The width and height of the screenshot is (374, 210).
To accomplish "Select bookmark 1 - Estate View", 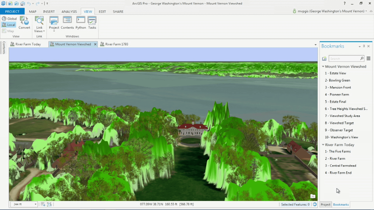I will [335, 73].
